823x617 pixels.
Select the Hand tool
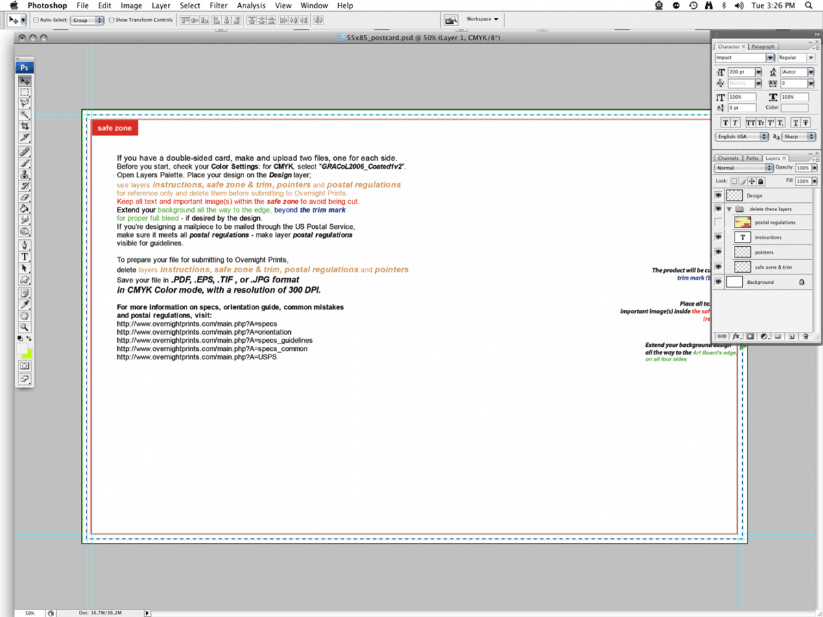coord(25,316)
